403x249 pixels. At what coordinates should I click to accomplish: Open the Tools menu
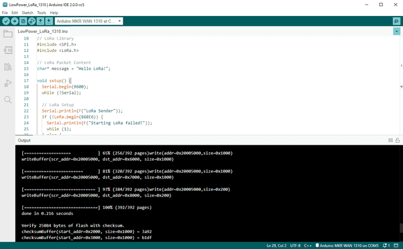click(42, 12)
